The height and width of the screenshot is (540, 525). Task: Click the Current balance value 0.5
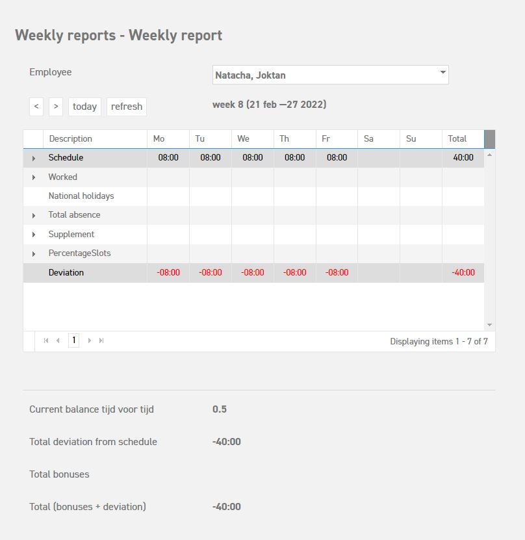click(220, 409)
